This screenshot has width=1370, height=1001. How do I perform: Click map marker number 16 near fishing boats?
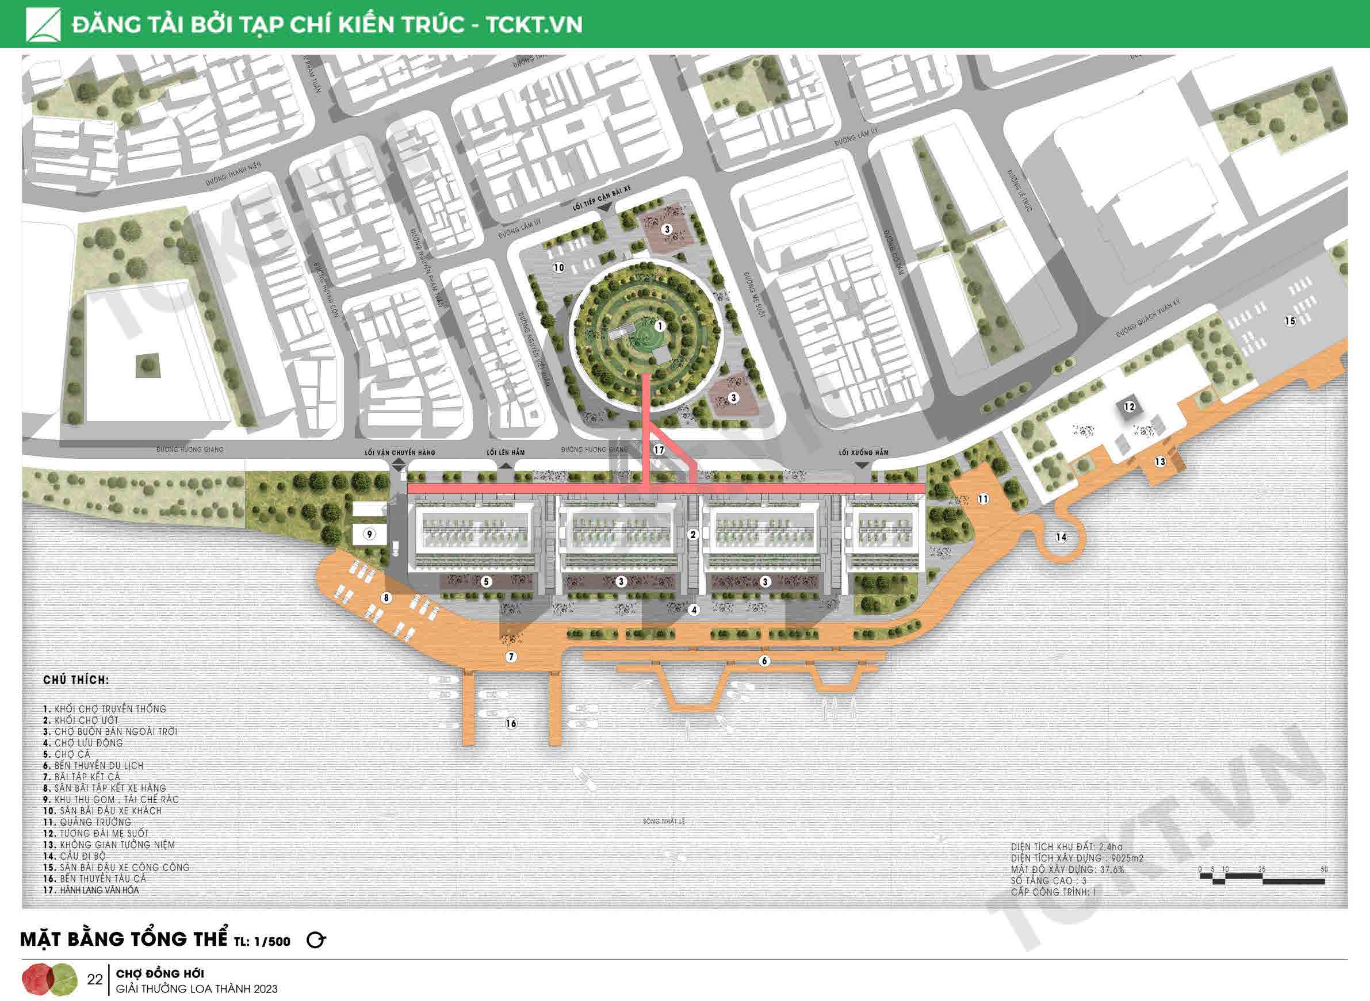click(x=511, y=723)
